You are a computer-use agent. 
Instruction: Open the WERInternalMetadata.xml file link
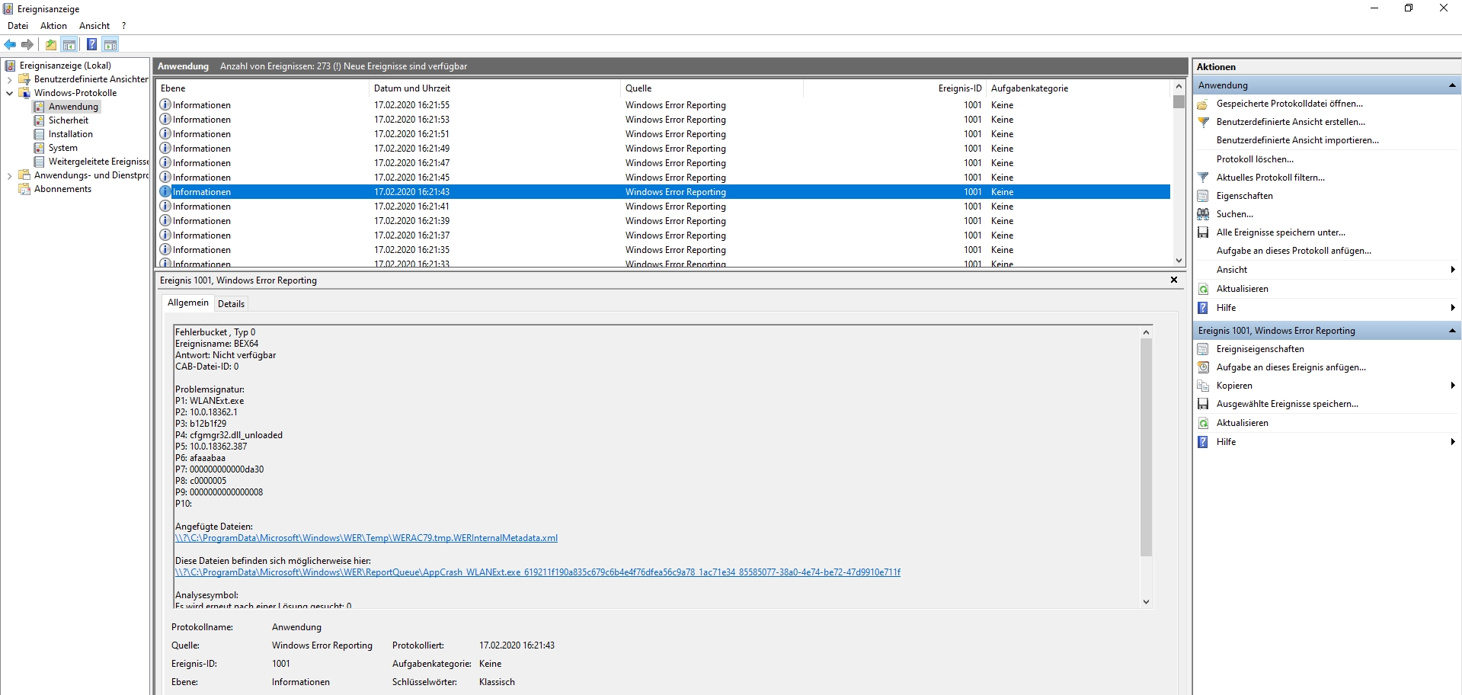coord(366,538)
